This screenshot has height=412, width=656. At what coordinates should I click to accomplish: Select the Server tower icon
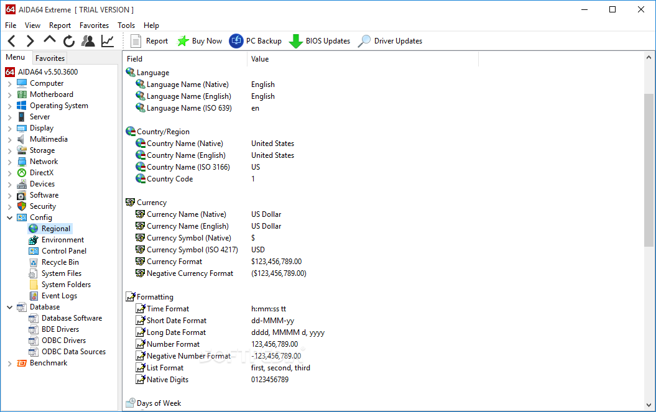pyautogui.click(x=22, y=117)
